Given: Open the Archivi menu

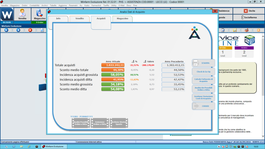Looking at the screenshot, I should coord(45,5).
